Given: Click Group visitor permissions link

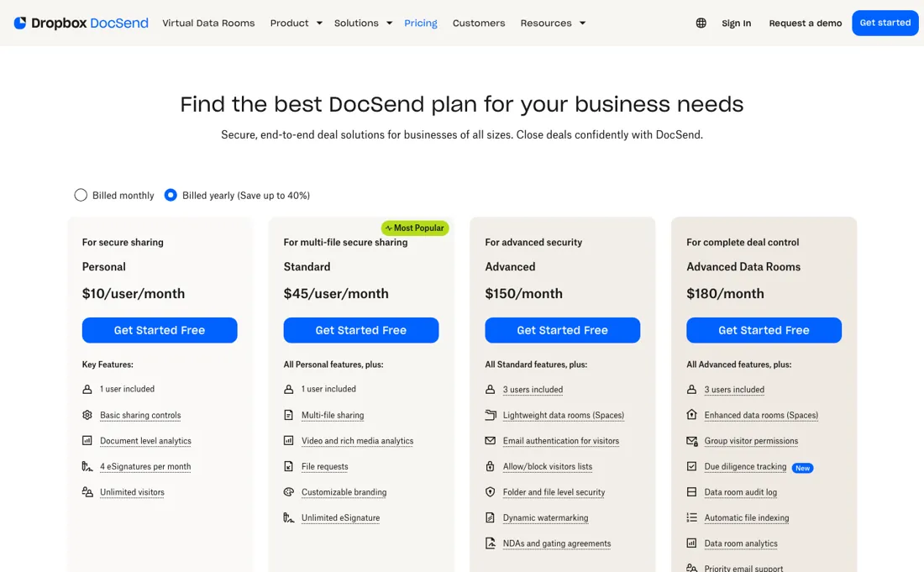Looking at the screenshot, I should [751, 441].
